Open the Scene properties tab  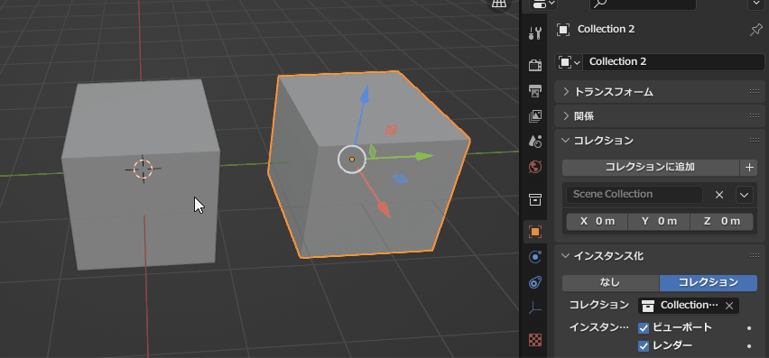(x=534, y=142)
